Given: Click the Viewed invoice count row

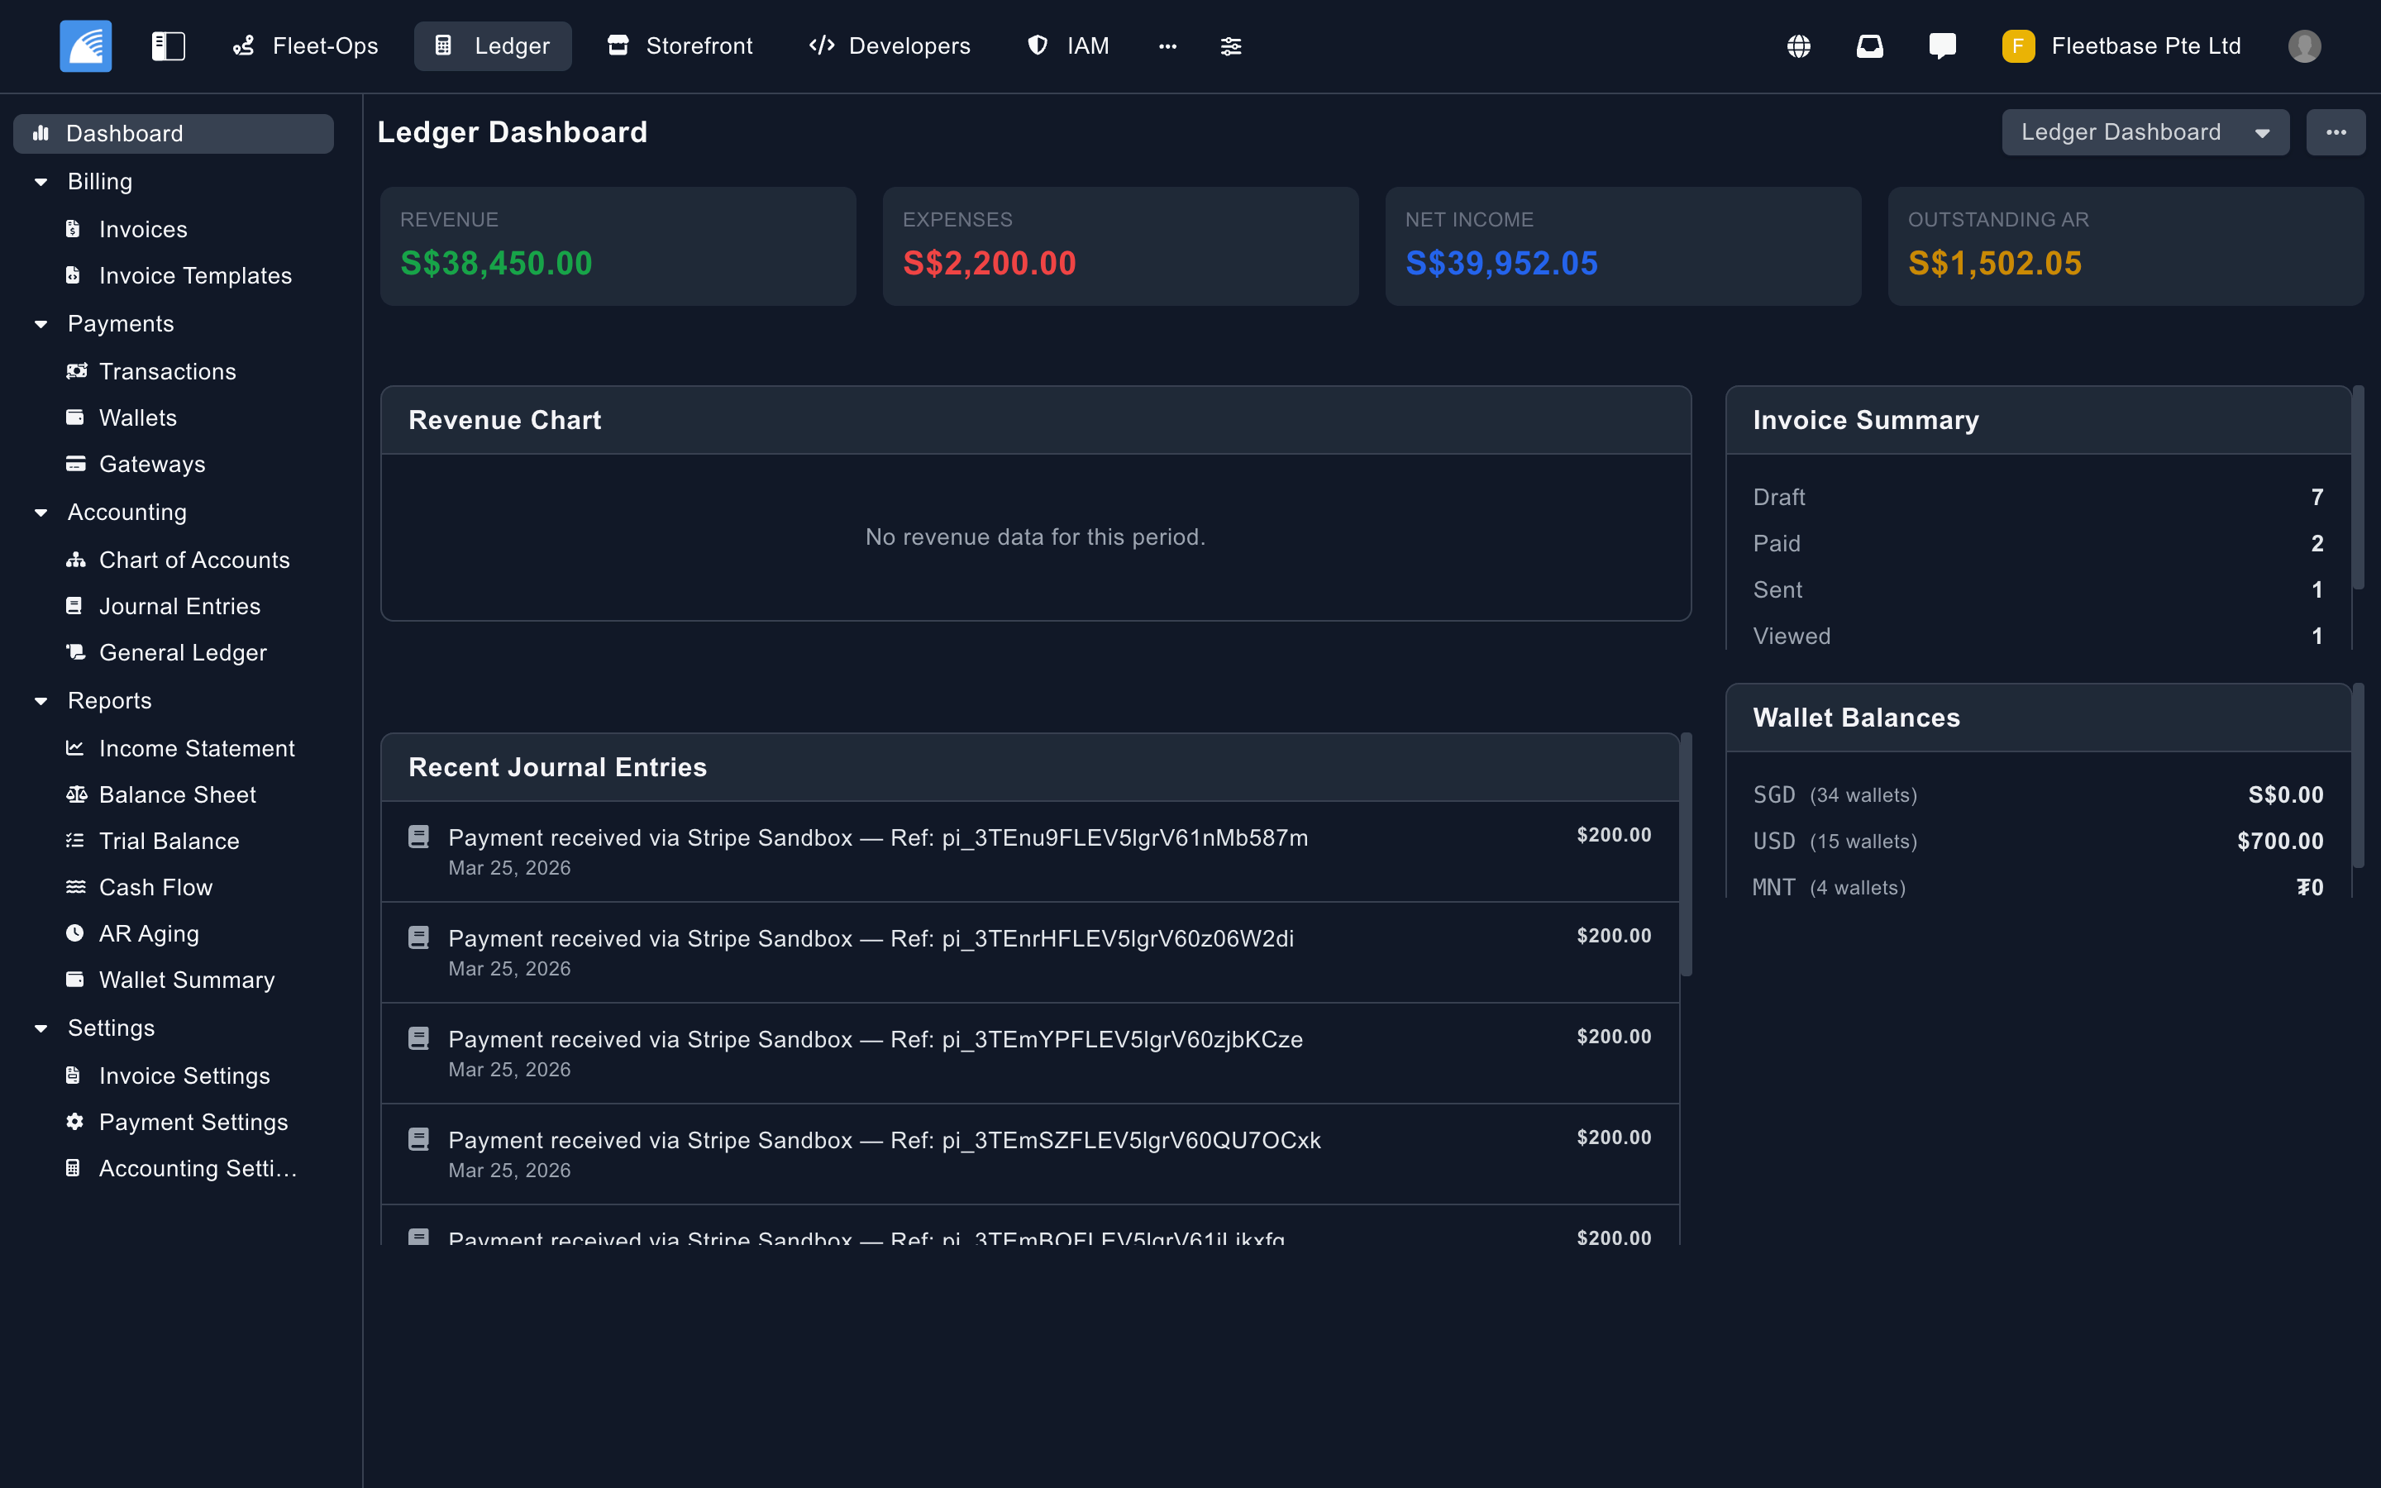Looking at the screenshot, I should click(2038, 636).
